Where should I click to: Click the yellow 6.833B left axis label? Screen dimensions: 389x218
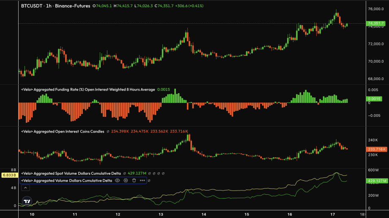click(x=8, y=175)
